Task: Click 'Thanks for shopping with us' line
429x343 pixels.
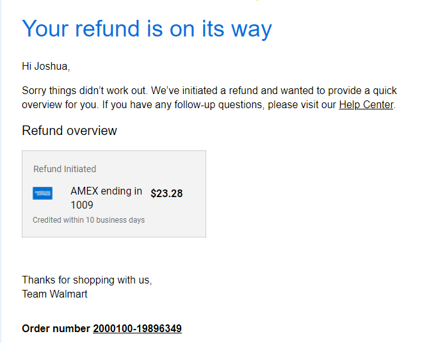Action: 86,280
